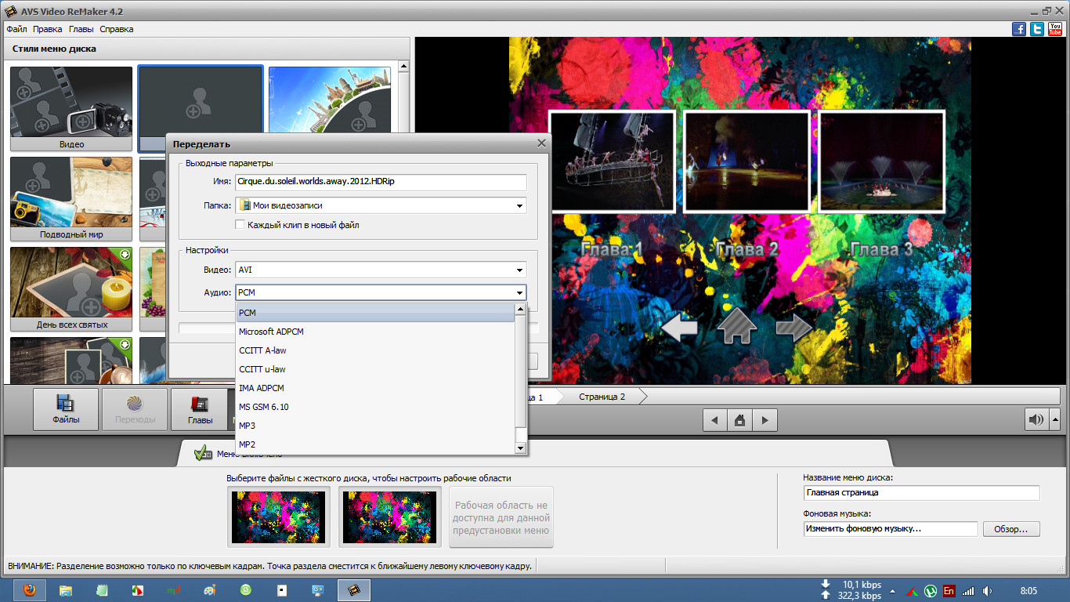Viewport: 1070px width, 602px height.
Task: Expand the Папка folder dropdown
Action: tap(519, 206)
